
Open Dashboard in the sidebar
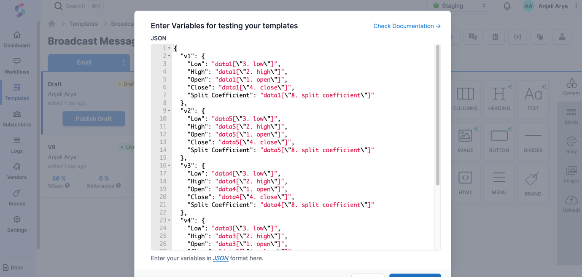point(17,40)
